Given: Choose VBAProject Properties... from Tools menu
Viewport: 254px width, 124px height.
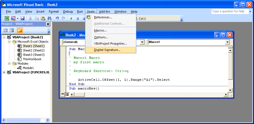Looking at the screenshot, I should click(111, 44).
